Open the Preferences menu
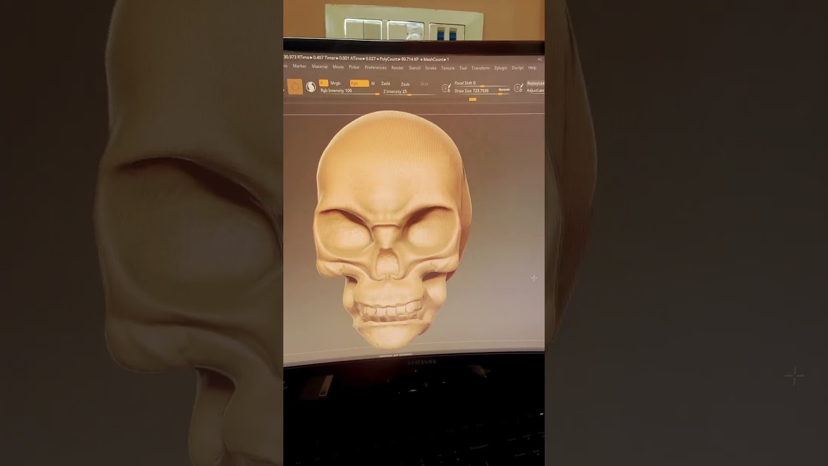This screenshot has height=466, width=828. (375, 67)
